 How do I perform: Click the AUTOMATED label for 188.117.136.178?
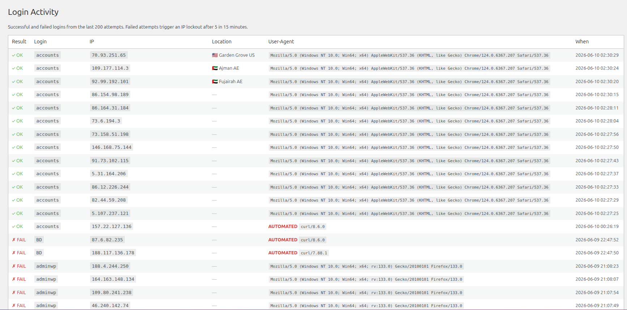(283, 253)
